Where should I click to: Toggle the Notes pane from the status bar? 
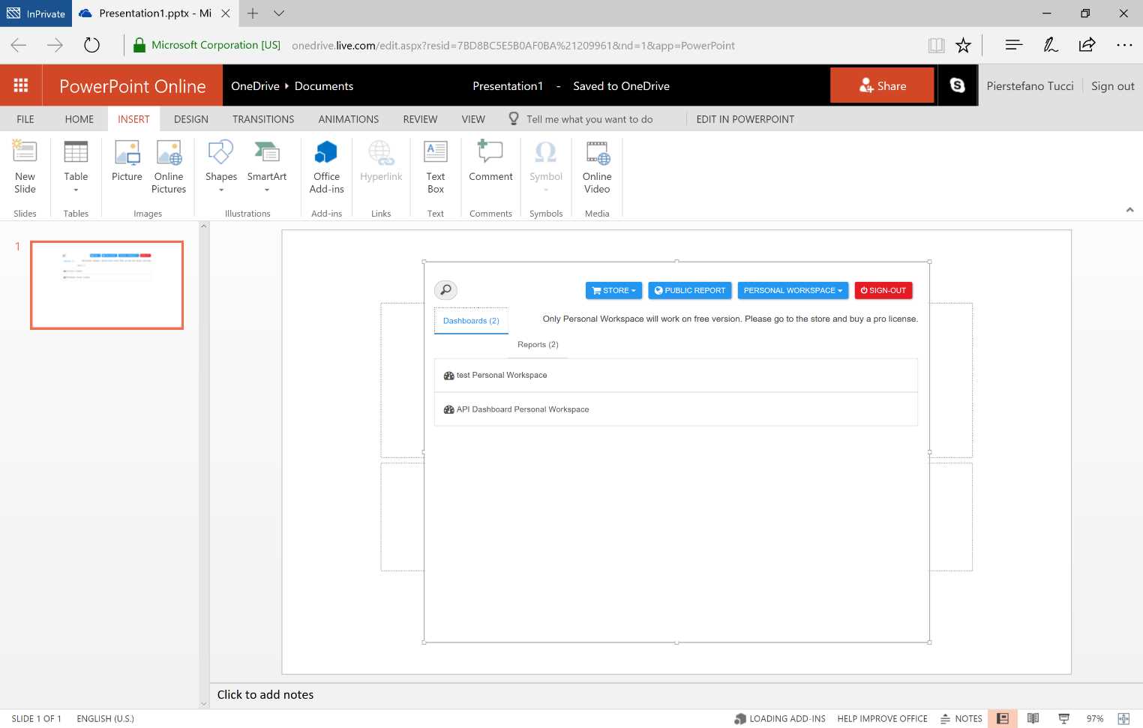[x=961, y=718]
